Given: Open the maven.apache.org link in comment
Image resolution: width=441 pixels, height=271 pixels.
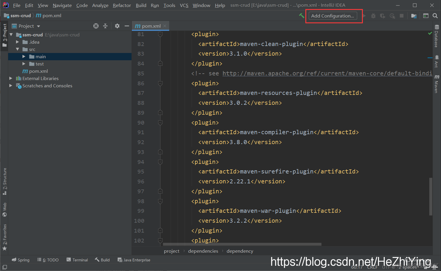Looking at the screenshot, I should (327, 73).
